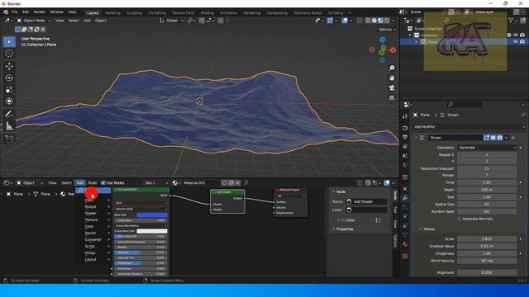
Task: Select the Measure ruler tool
Action: pos(9,126)
